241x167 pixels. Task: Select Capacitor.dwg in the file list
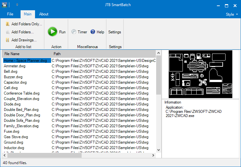click(x=15, y=82)
